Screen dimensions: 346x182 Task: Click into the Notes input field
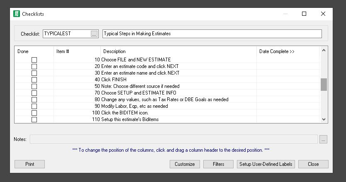(174, 139)
